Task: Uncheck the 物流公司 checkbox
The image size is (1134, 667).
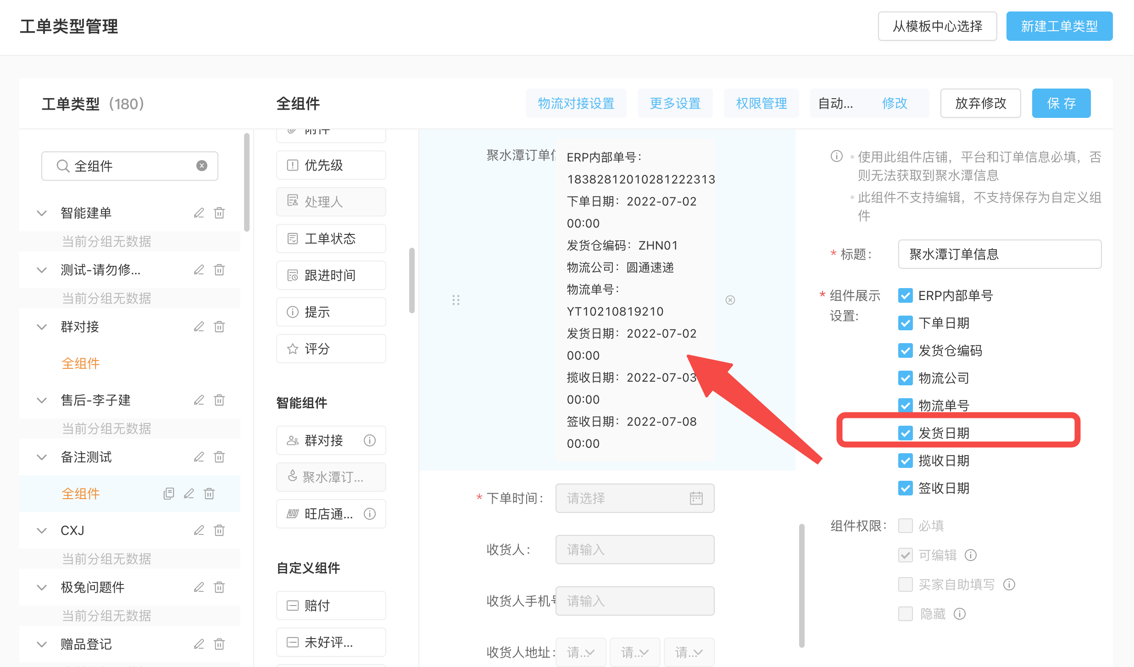Action: click(906, 378)
